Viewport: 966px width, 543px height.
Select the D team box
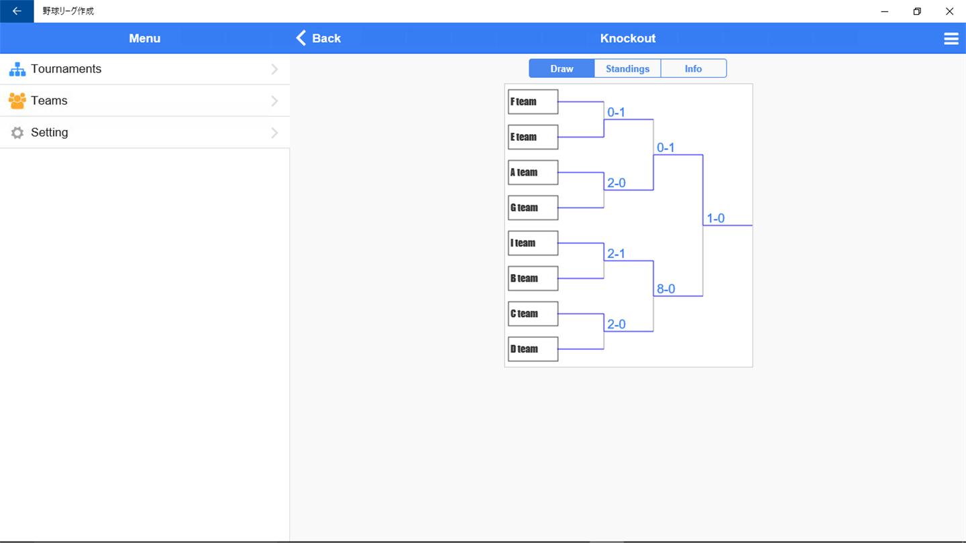tap(533, 349)
